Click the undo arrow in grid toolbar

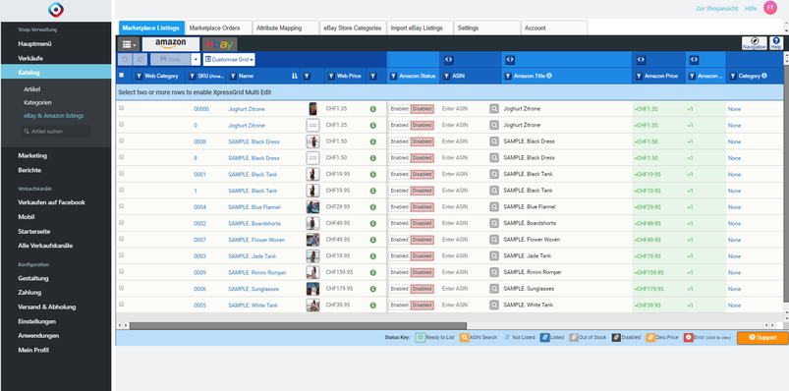point(125,59)
